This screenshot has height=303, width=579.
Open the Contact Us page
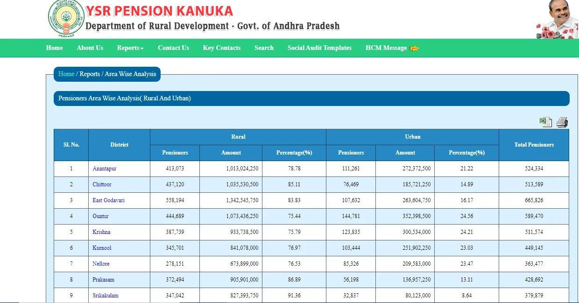coord(173,48)
